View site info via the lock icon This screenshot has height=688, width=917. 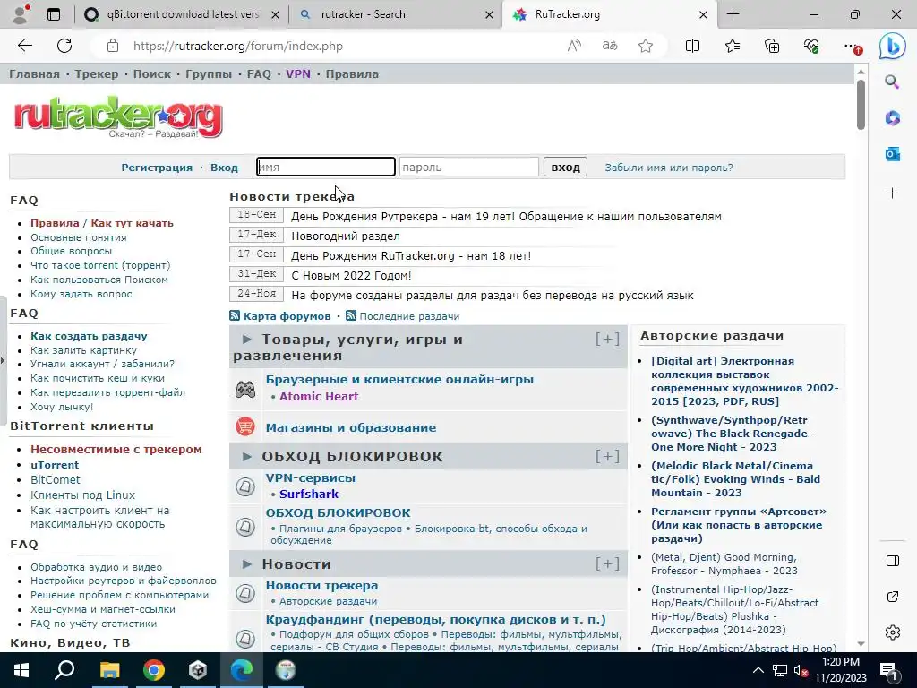(113, 46)
